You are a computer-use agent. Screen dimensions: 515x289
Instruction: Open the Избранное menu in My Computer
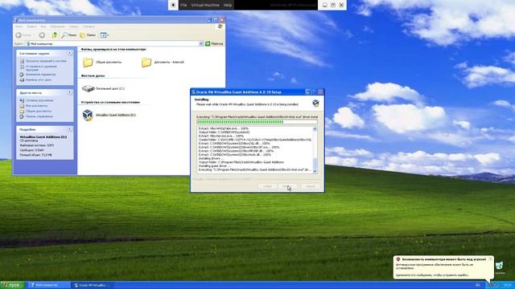point(57,26)
